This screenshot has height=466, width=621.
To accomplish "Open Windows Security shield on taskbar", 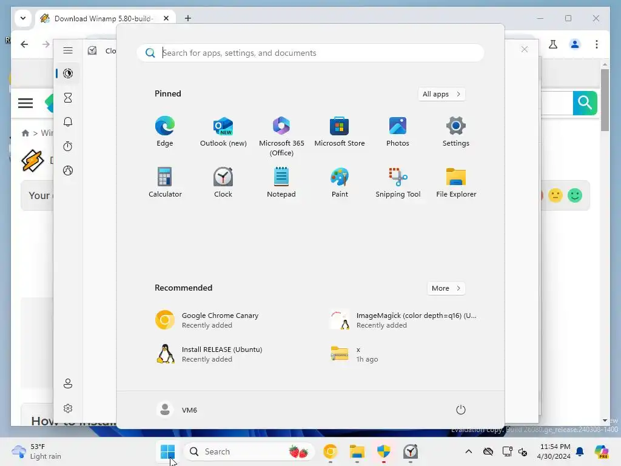I will (x=383, y=451).
